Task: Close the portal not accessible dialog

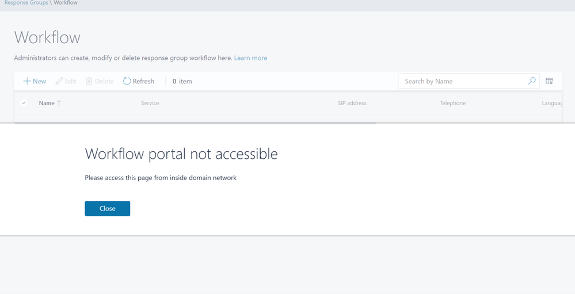Action: 108,208
